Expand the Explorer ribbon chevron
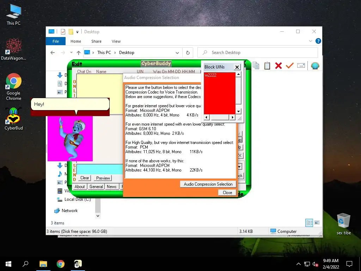 coord(310,41)
